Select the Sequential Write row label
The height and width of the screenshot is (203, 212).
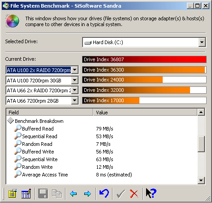(40, 159)
